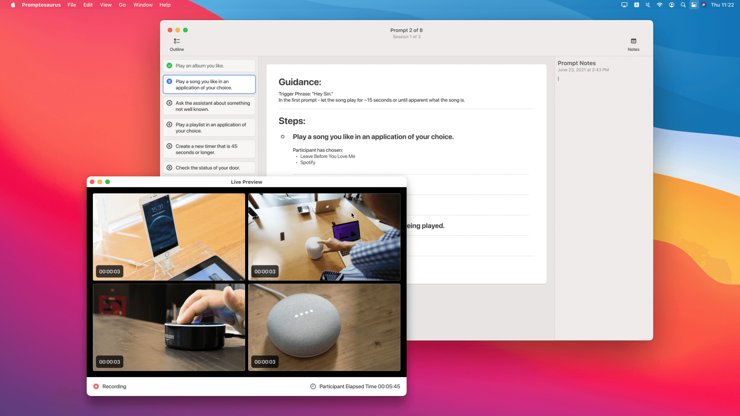Open Control Center in menu bar
The image size is (740, 416).
(694, 5)
